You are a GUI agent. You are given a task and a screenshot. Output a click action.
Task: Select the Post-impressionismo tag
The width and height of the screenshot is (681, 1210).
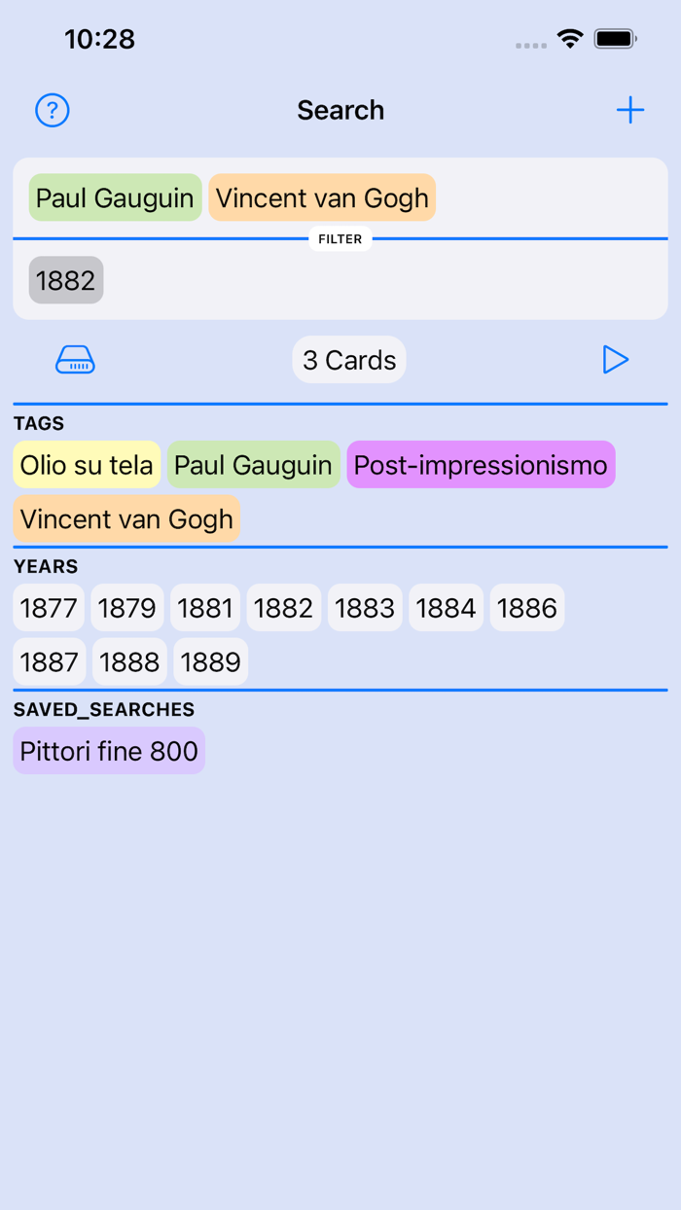[481, 465]
